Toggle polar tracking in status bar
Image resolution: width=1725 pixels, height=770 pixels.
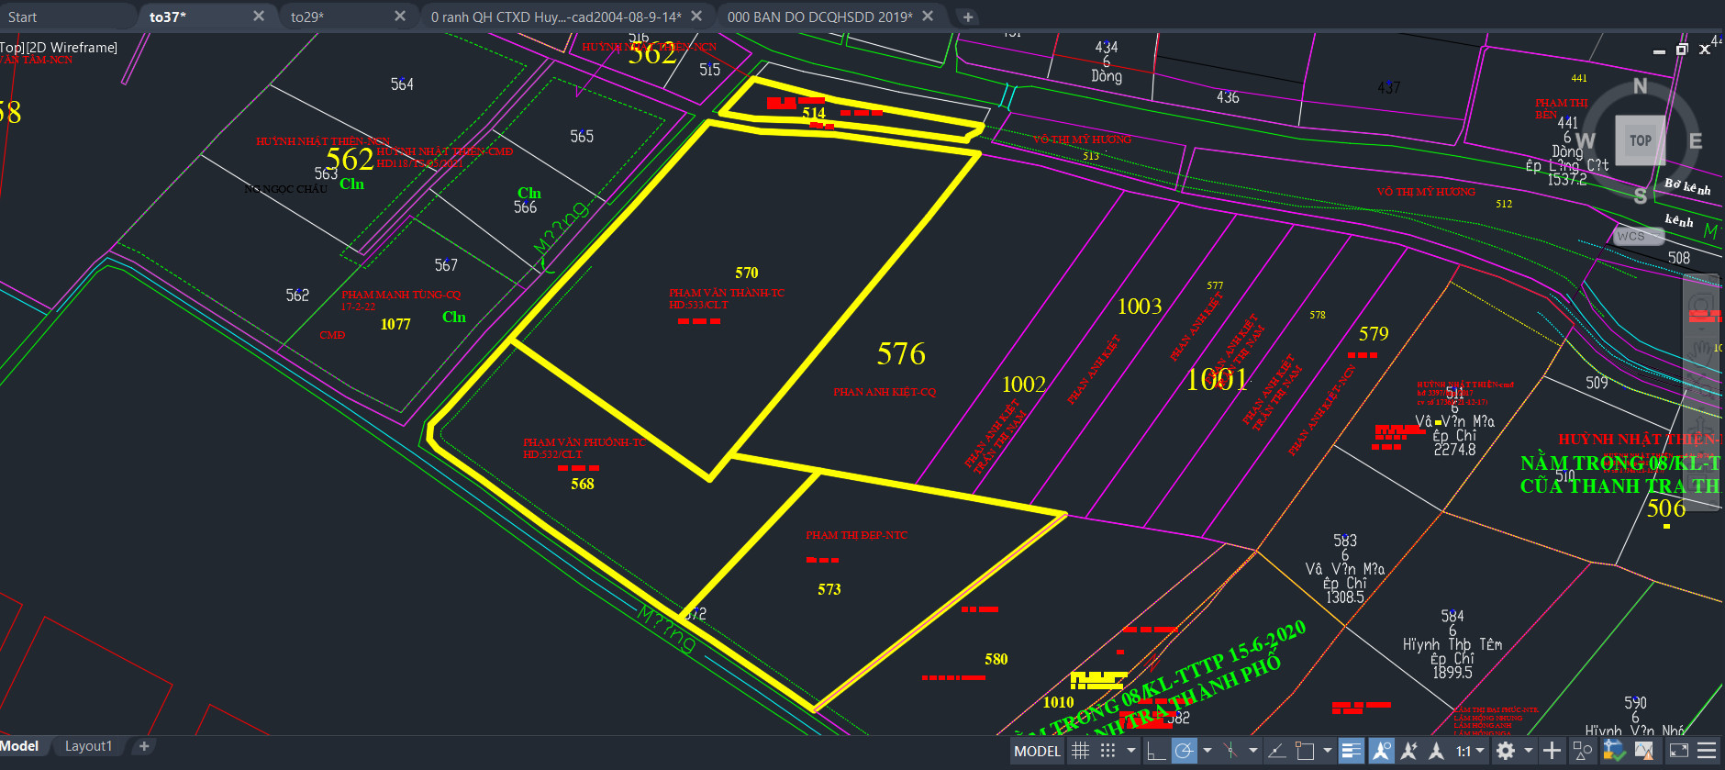tap(1185, 751)
